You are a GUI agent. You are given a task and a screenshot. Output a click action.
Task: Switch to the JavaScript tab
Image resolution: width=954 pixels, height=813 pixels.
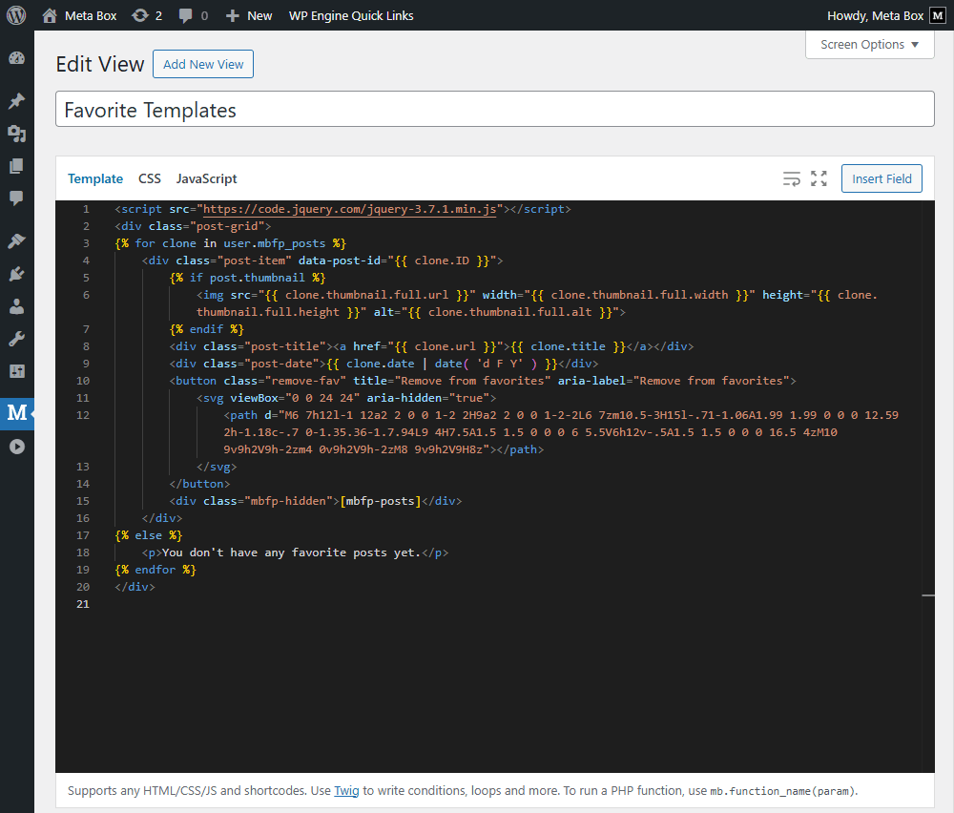click(x=206, y=178)
